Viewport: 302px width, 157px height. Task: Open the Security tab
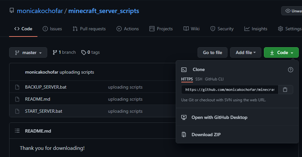pyautogui.click(x=222, y=29)
